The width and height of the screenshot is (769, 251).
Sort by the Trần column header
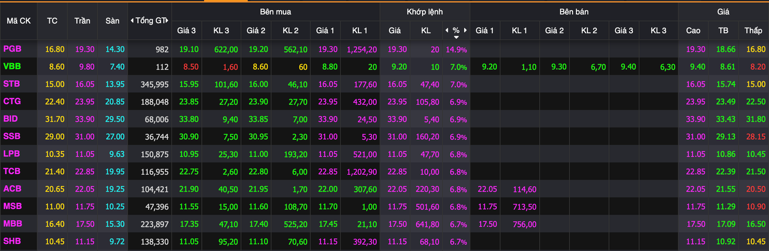82,20
